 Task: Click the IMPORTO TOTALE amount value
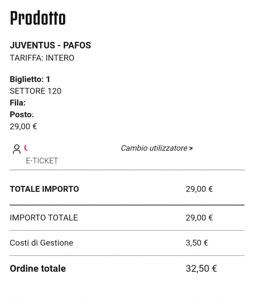[199, 218]
